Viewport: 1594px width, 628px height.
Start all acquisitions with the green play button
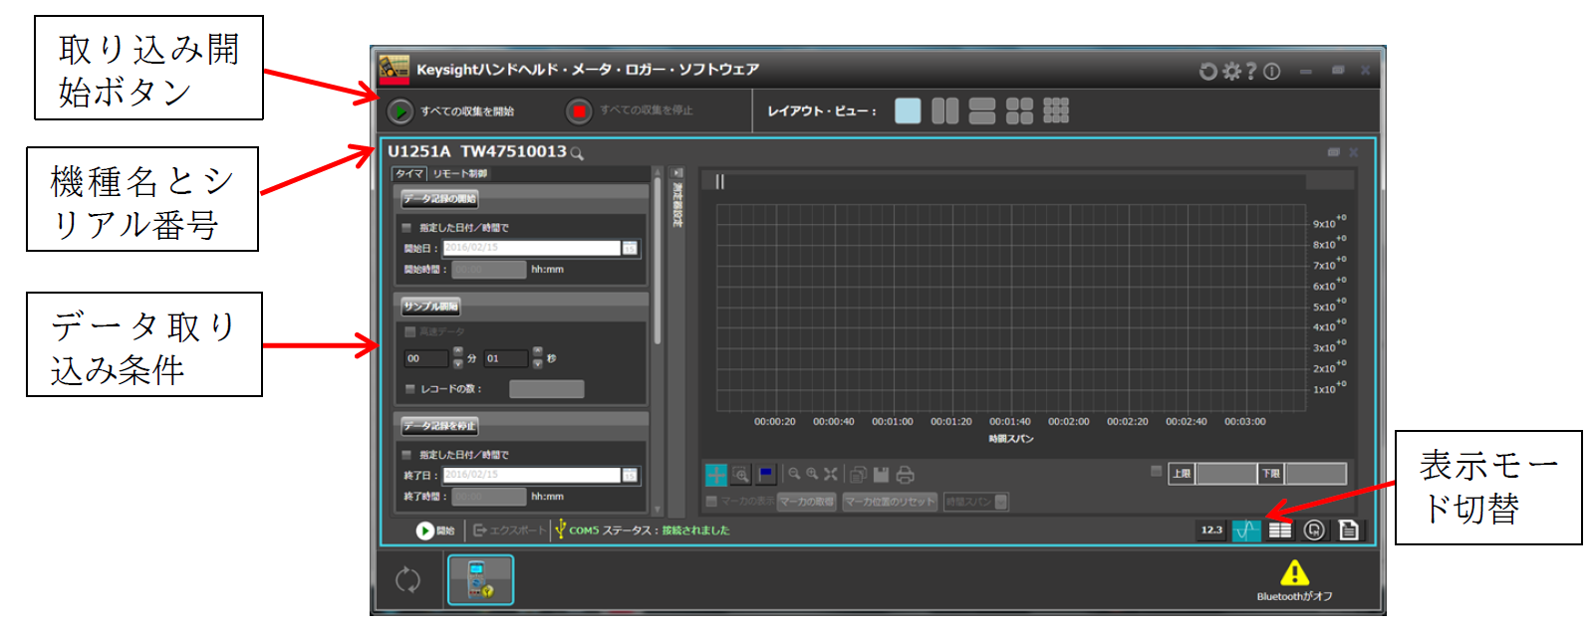pos(400,111)
